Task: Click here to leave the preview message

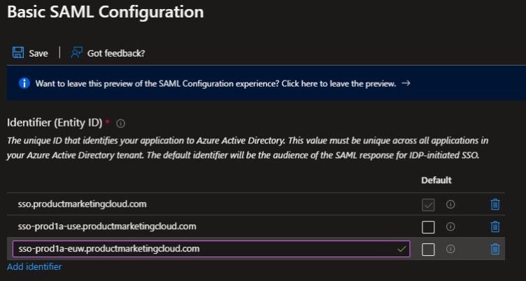Action: point(215,83)
